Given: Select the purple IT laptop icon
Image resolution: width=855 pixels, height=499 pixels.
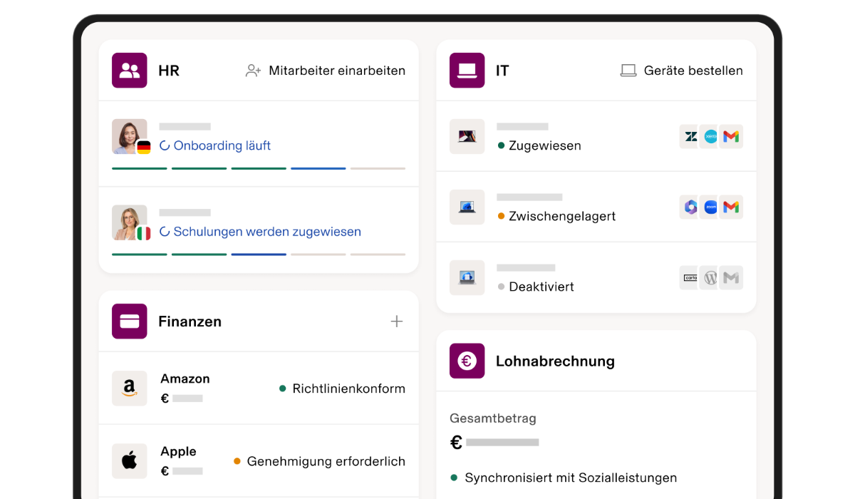Looking at the screenshot, I should click(x=467, y=70).
